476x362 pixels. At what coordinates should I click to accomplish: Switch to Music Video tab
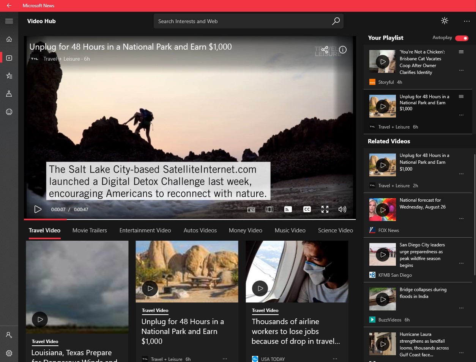290,230
